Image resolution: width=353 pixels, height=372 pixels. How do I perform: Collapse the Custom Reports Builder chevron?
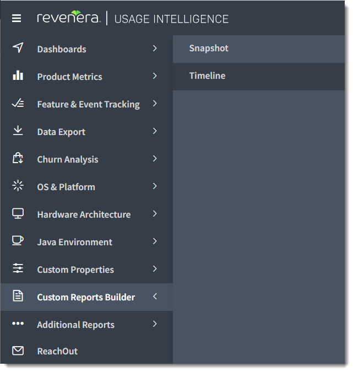(155, 296)
